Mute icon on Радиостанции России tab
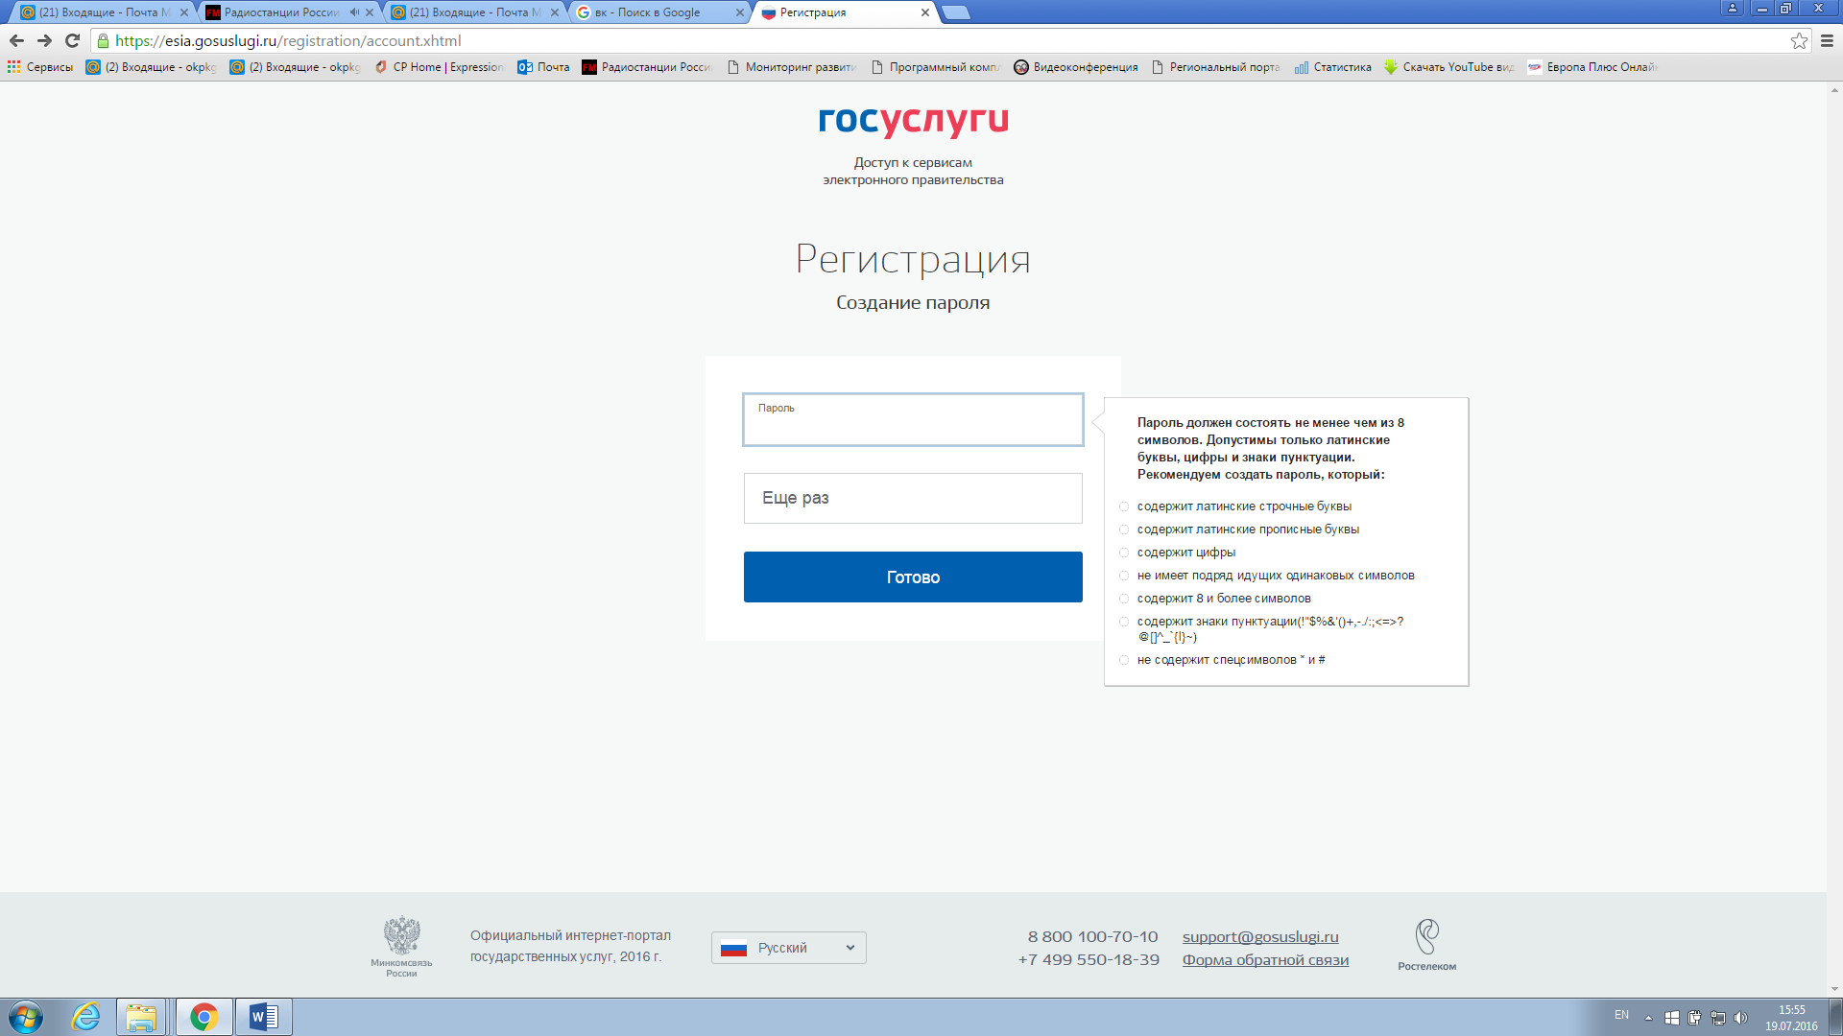Image resolution: width=1843 pixels, height=1036 pixels. tap(354, 12)
